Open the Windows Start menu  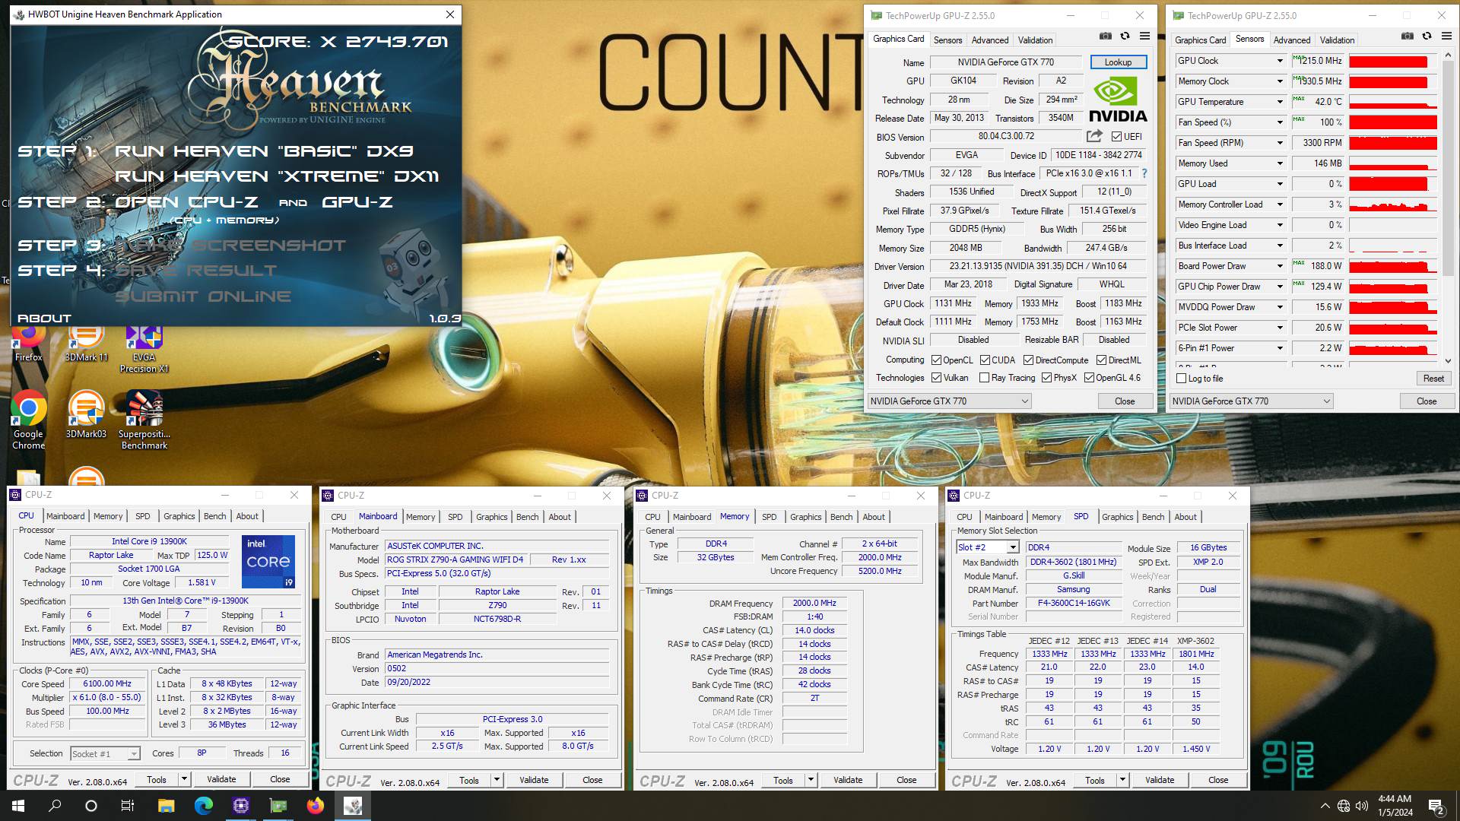coord(18,806)
